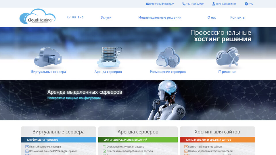
Task: Click the server rack rental icon
Action: [109, 57]
